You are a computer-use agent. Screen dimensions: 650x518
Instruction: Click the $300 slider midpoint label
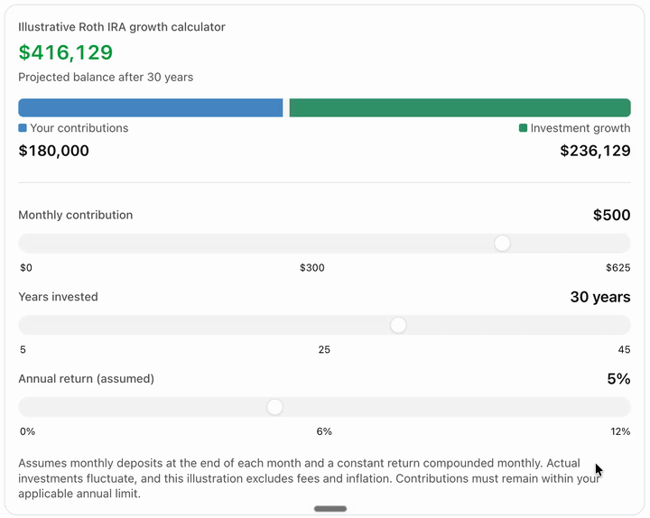(312, 268)
